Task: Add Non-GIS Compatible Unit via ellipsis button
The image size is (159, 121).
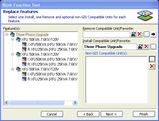Action: click(152, 59)
